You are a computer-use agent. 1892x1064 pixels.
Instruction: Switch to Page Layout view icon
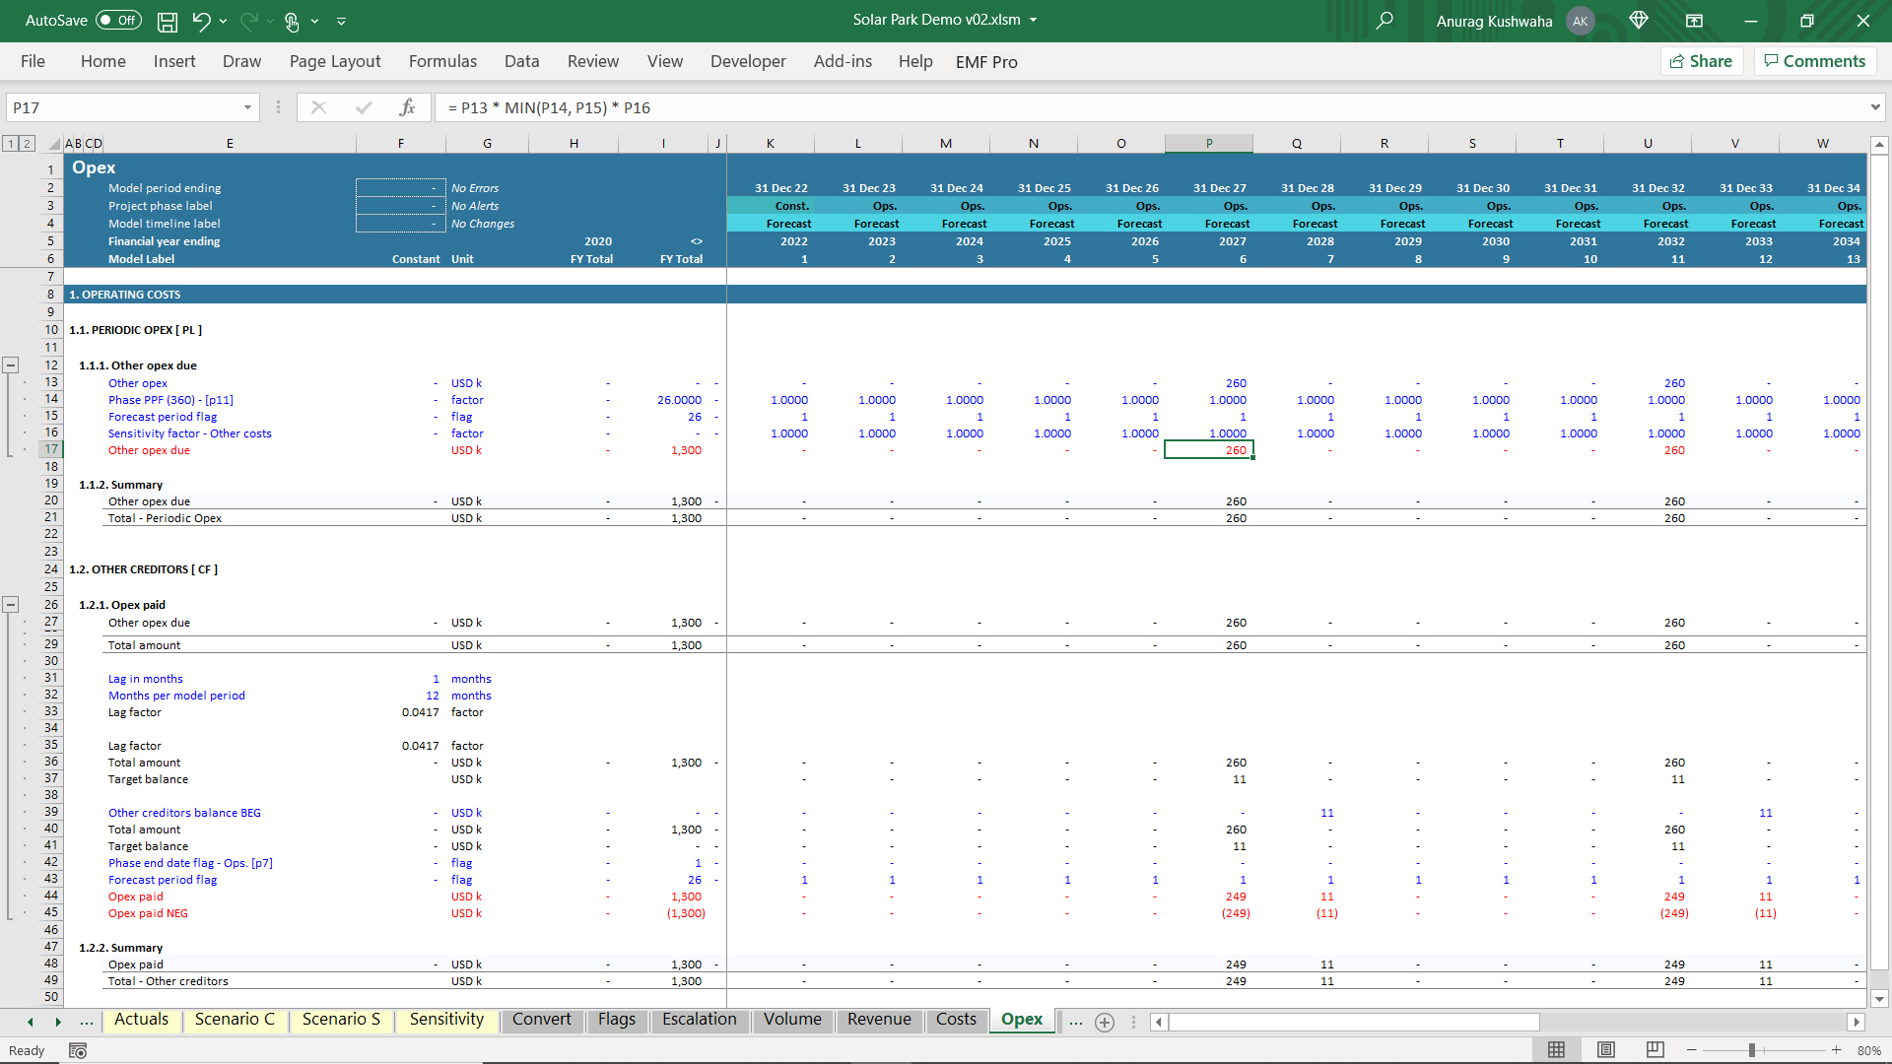click(1606, 1050)
